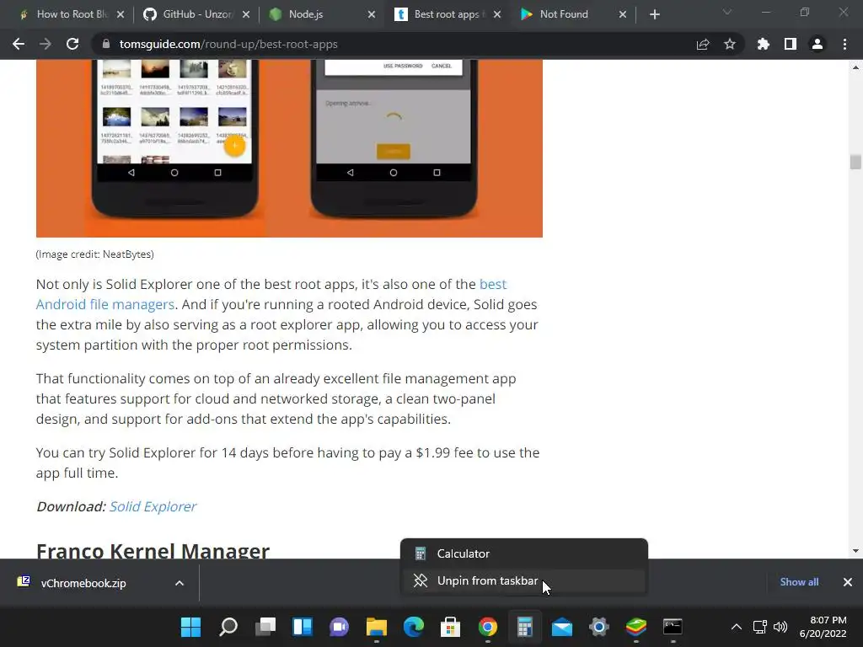
Task: Open BlueStacks from taskbar
Action: [635, 627]
